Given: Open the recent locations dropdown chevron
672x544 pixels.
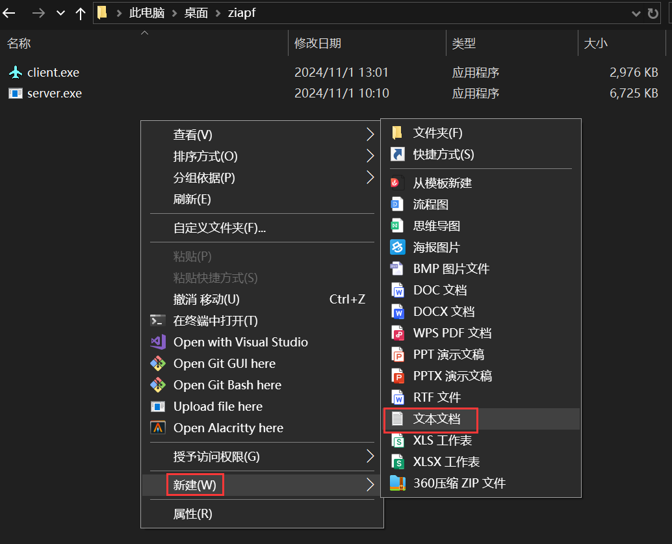Looking at the screenshot, I should pos(60,13).
